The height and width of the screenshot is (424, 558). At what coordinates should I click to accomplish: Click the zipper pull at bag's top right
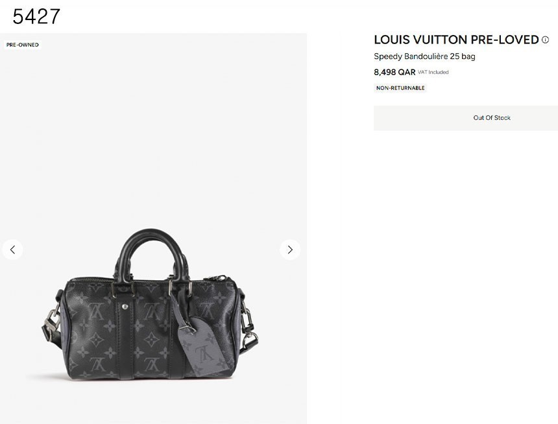pyautogui.click(x=217, y=278)
